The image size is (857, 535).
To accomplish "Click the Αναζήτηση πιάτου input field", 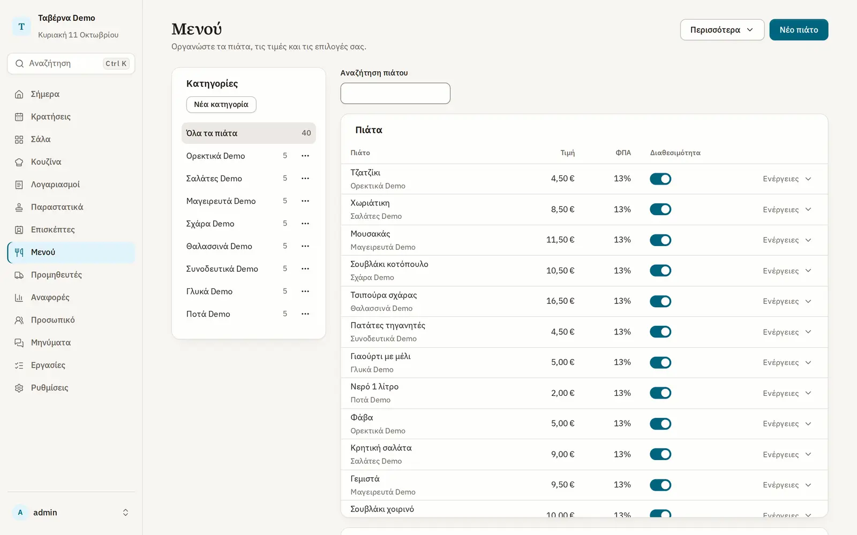I will point(395,93).
